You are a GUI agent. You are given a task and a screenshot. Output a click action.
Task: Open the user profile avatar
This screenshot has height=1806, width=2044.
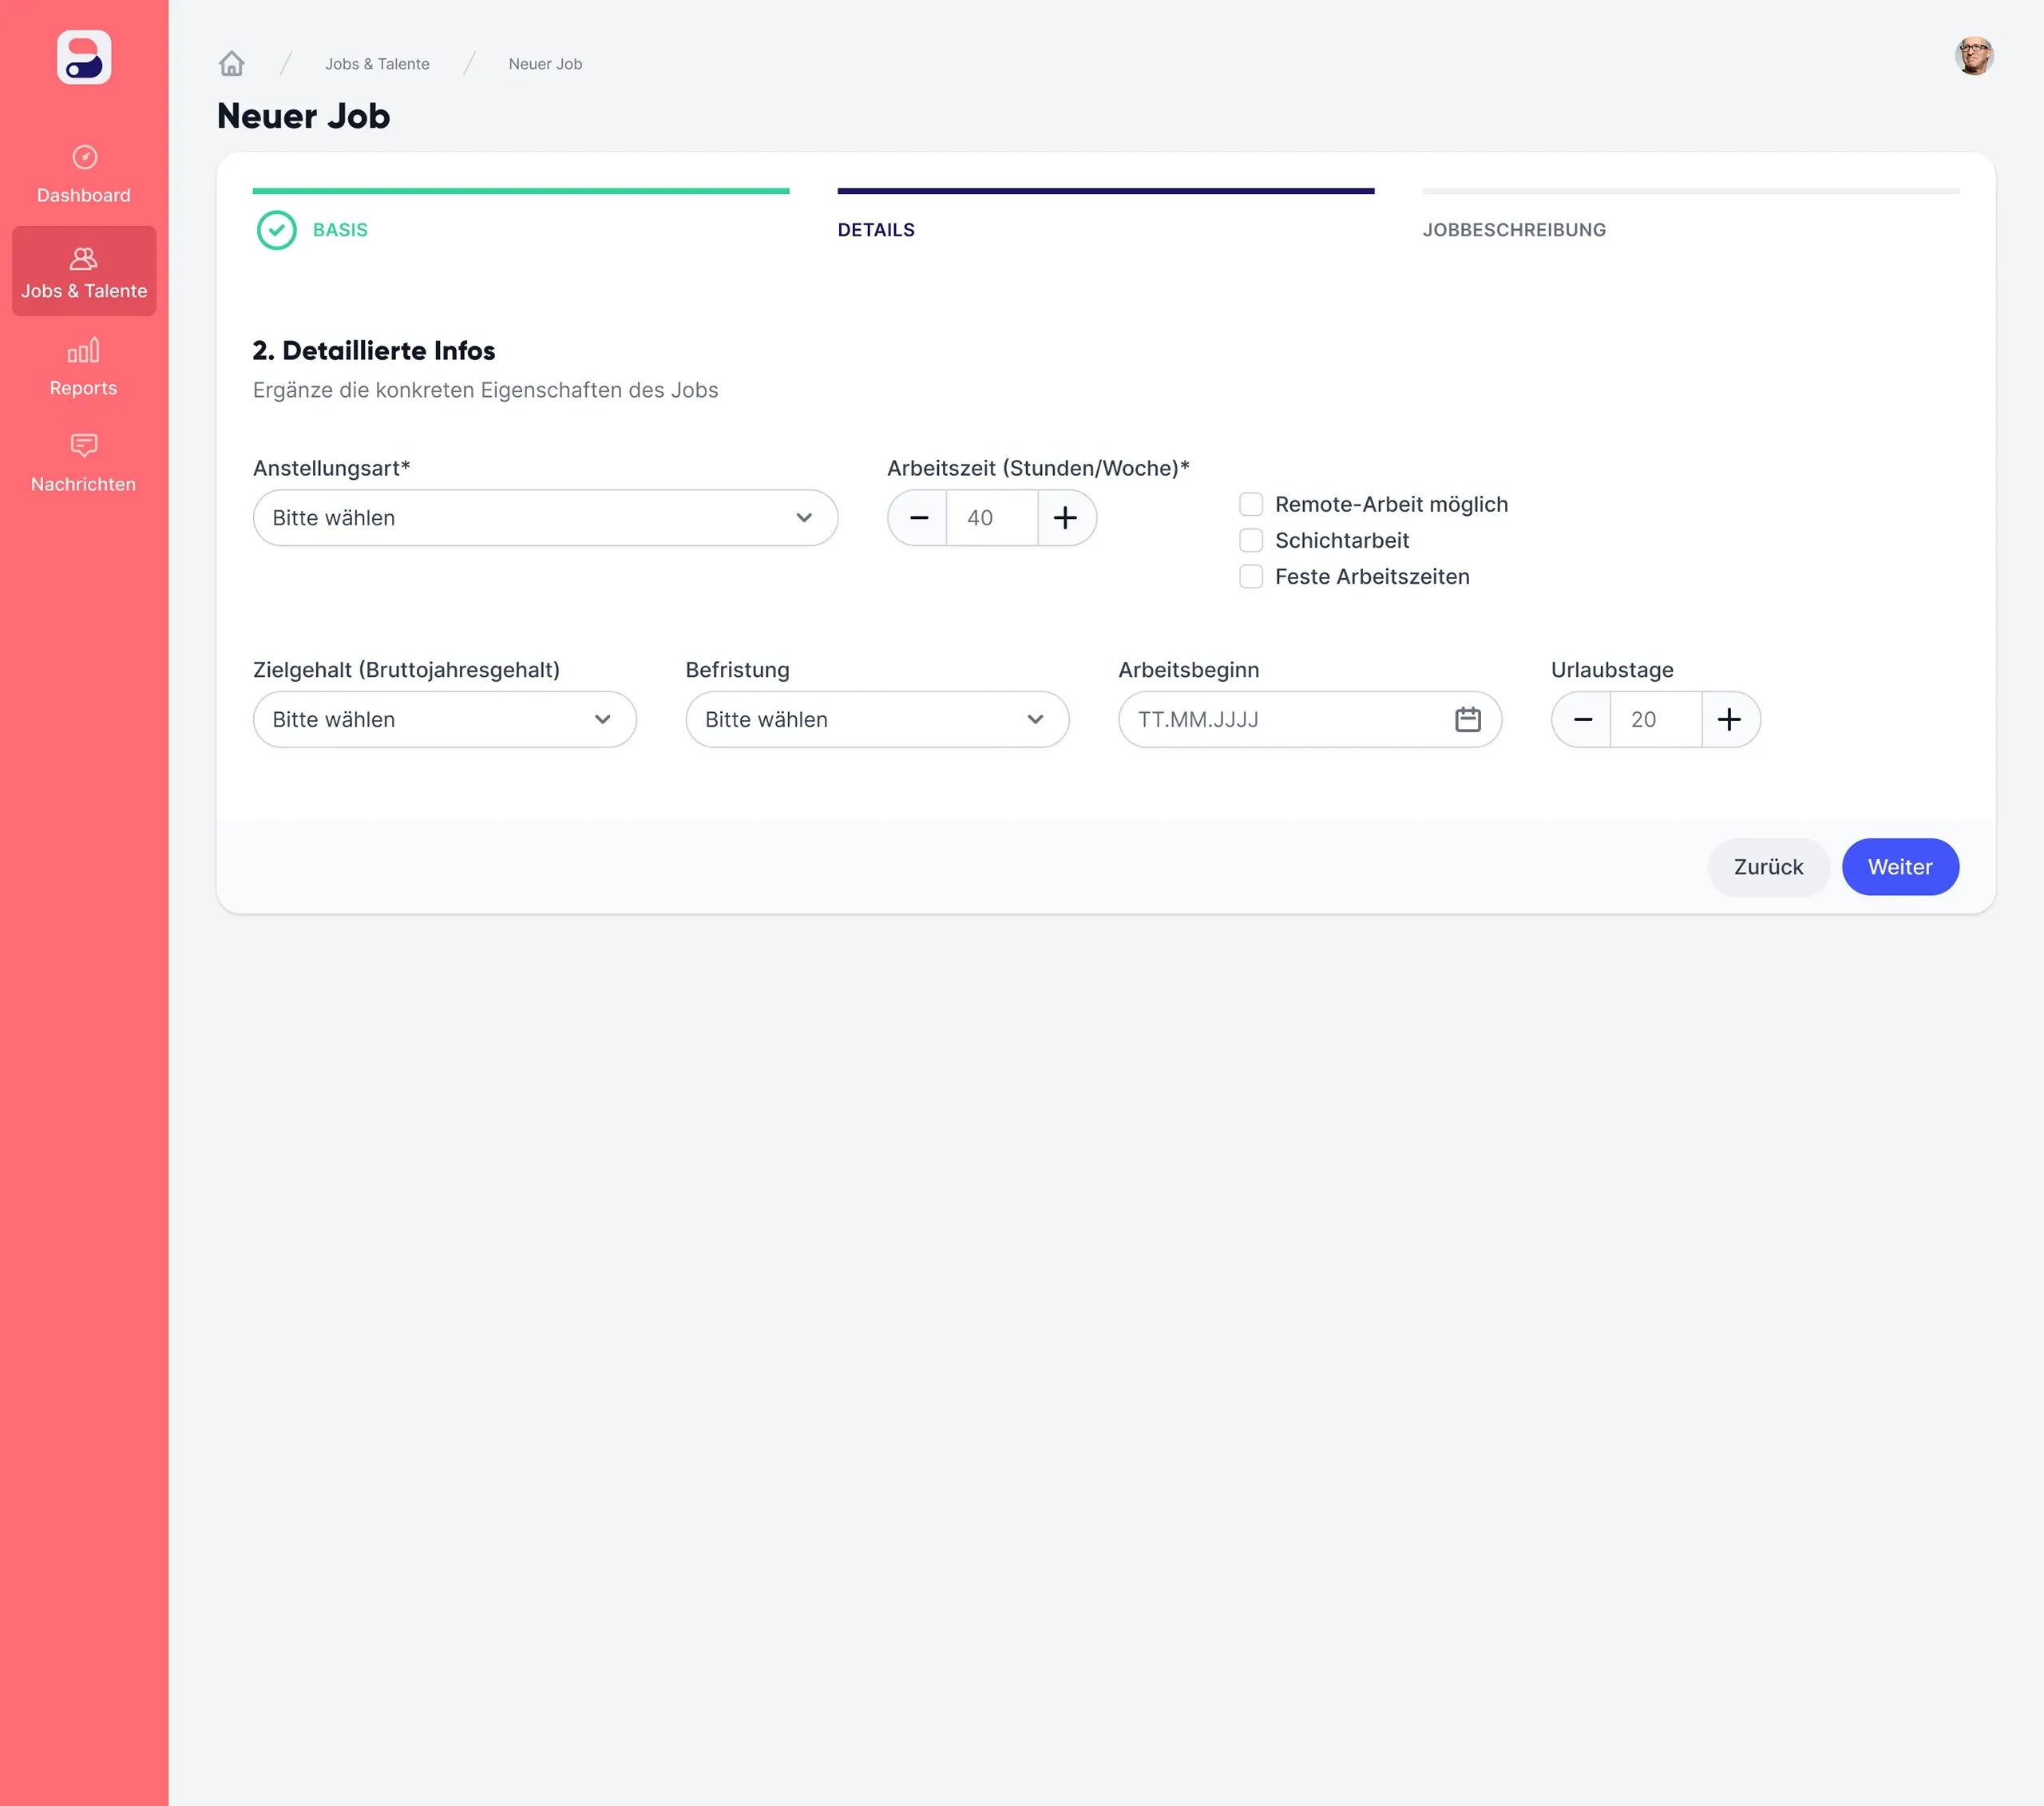tap(1973, 57)
